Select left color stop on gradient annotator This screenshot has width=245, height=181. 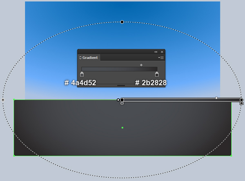pos(122,103)
